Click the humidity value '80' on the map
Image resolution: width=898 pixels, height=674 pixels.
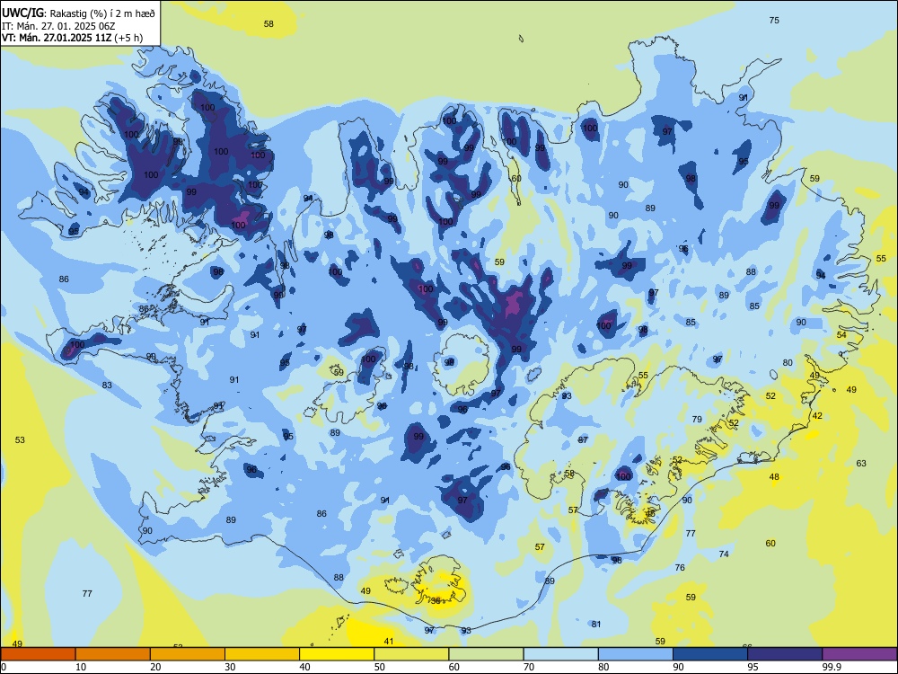(x=788, y=362)
